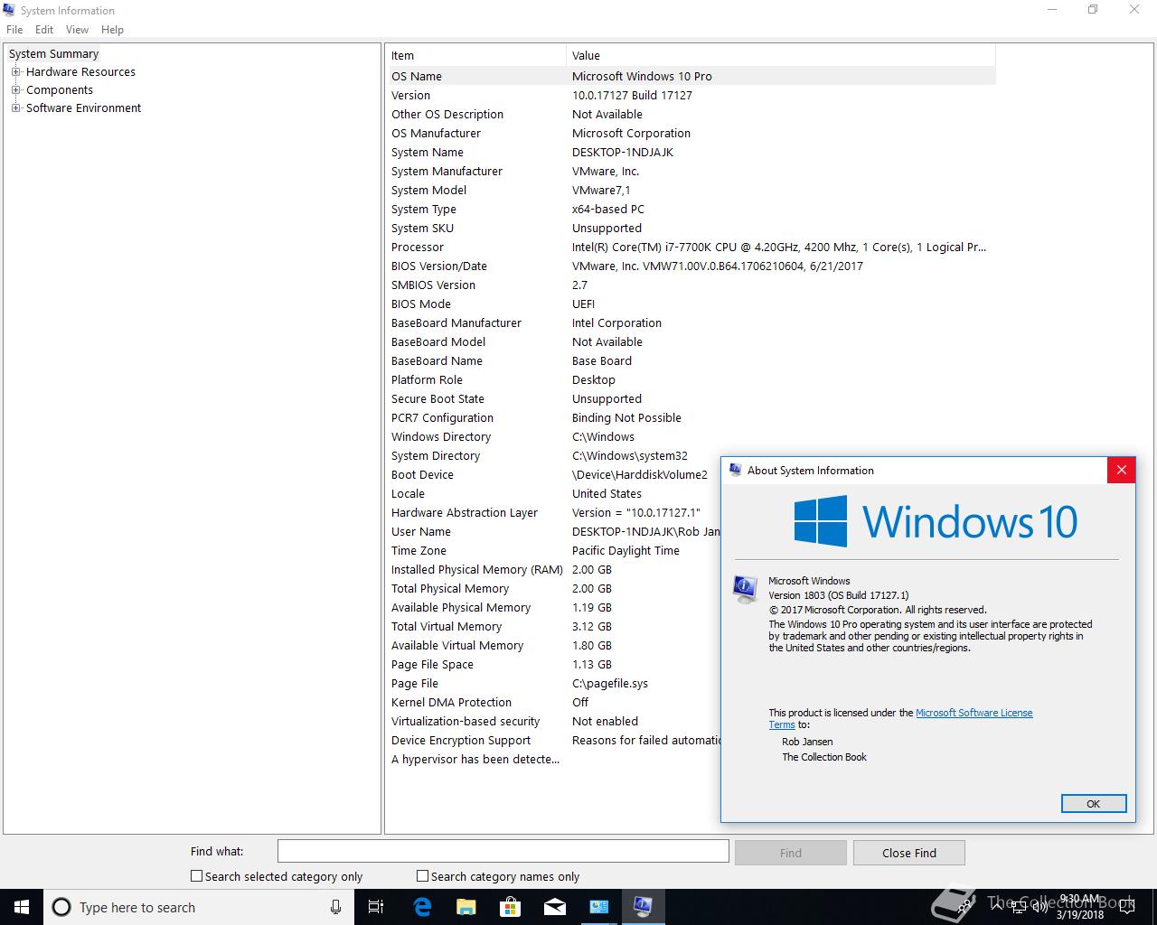Select System Summary in the tree
1157x925 pixels.
53,53
